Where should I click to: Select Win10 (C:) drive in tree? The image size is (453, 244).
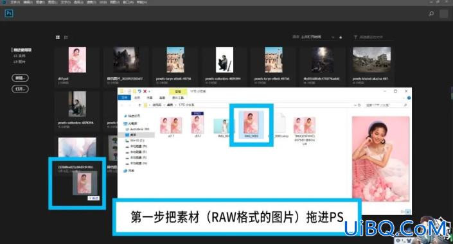(x=135, y=141)
